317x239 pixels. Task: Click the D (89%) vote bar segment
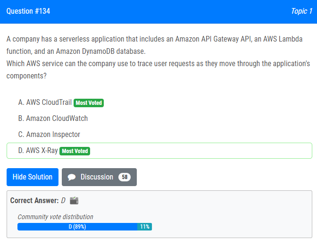(x=77, y=227)
